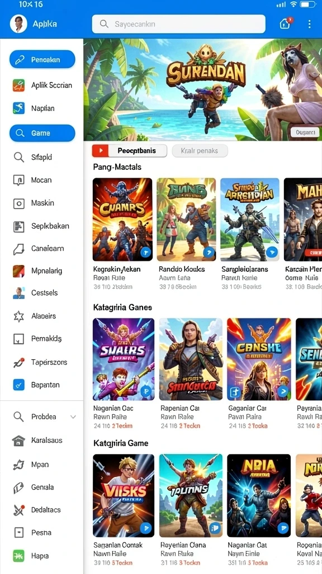The height and width of the screenshot is (574, 322).
Task: Click the Ousarcı button on the banner
Action: click(x=305, y=132)
